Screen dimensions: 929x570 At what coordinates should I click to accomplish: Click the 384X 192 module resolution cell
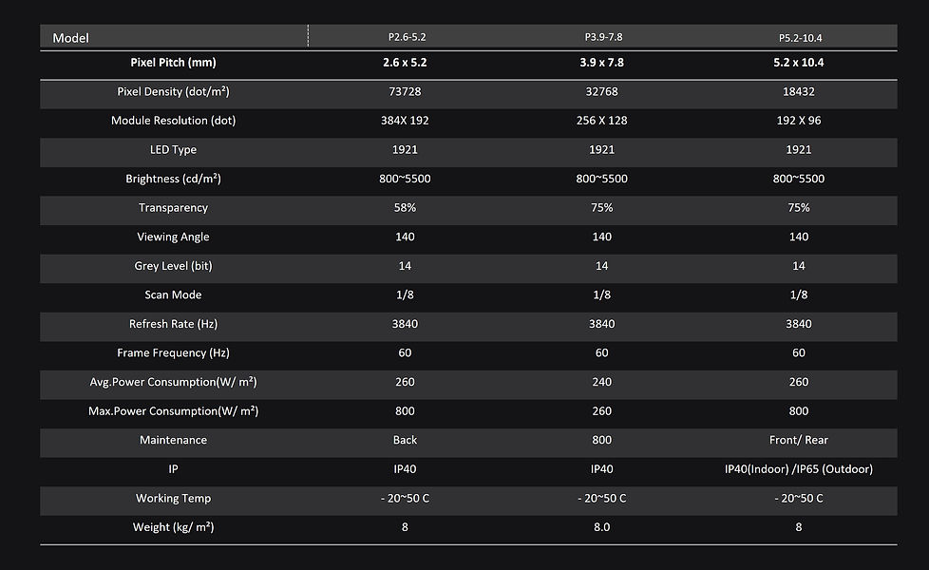(405, 121)
